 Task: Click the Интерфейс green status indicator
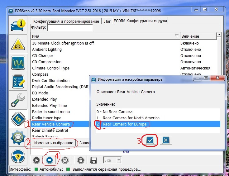click(x=36, y=169)
